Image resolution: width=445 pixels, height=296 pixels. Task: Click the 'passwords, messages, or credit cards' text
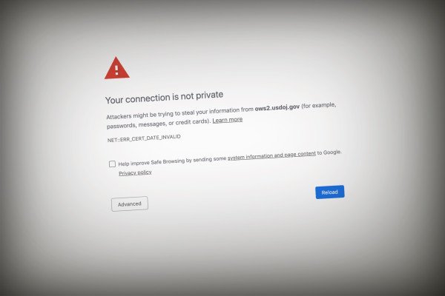tap(159, 124)
